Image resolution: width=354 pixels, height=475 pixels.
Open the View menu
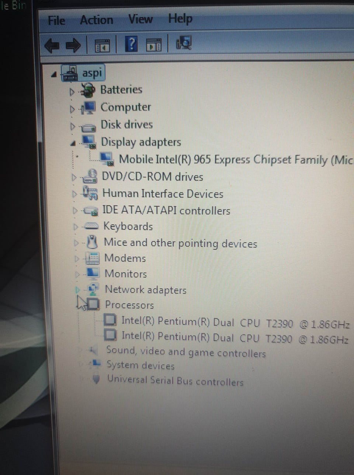point(140,19)
